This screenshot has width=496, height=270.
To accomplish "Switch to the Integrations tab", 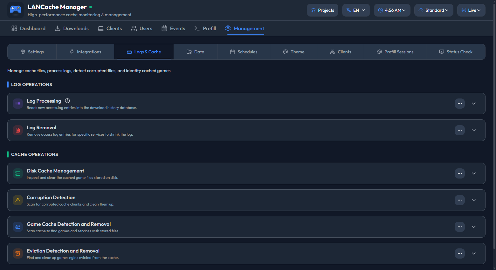I will click(85, 52).
